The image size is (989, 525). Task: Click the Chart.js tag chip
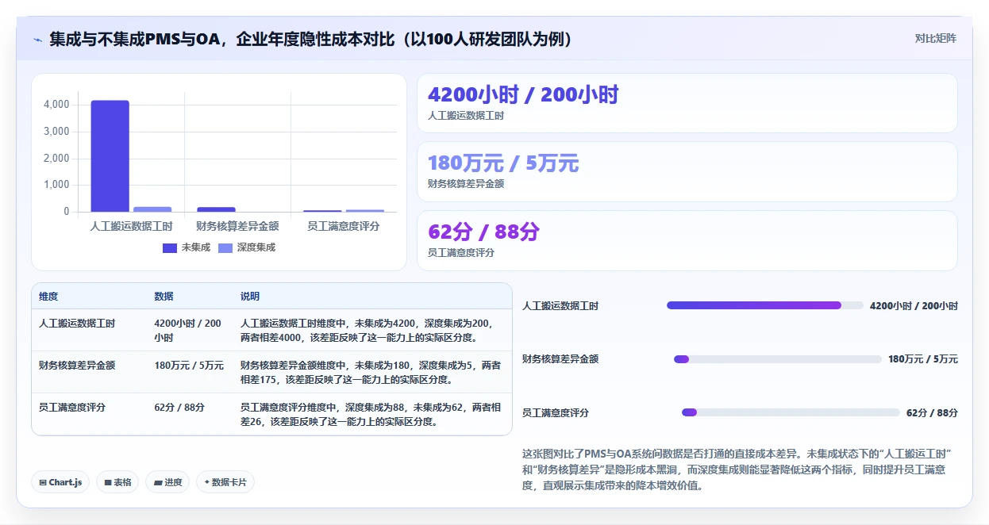(60, 482)
